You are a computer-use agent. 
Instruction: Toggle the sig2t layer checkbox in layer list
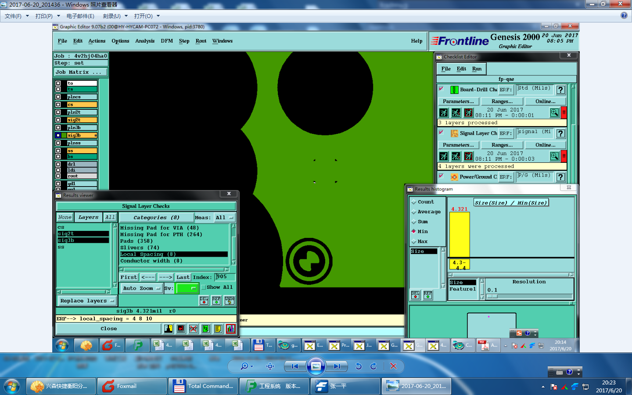[58, 120]
